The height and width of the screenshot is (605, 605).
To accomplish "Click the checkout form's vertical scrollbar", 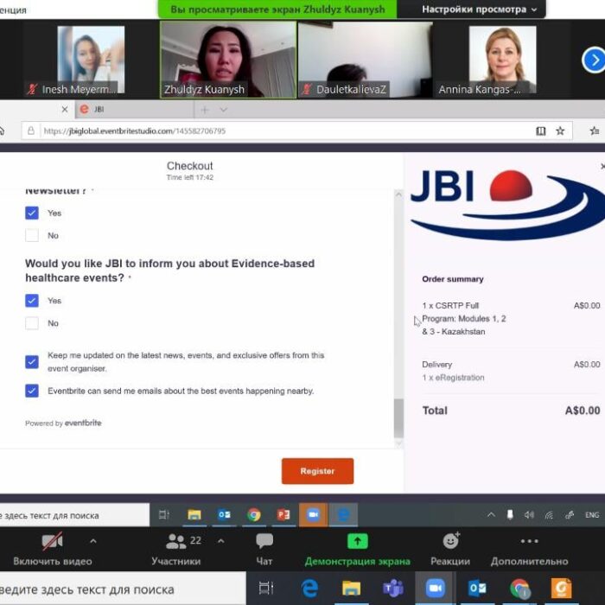I will coord(398,418).
